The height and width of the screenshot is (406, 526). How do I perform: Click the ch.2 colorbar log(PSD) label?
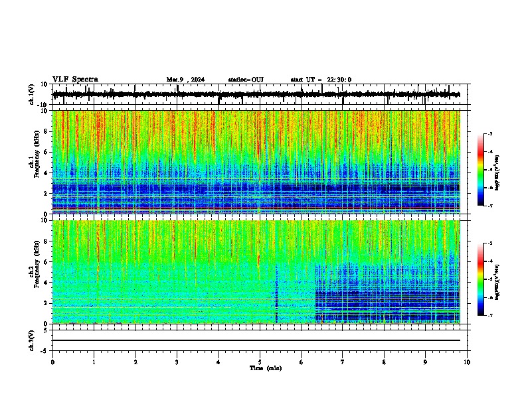[497, 282]
